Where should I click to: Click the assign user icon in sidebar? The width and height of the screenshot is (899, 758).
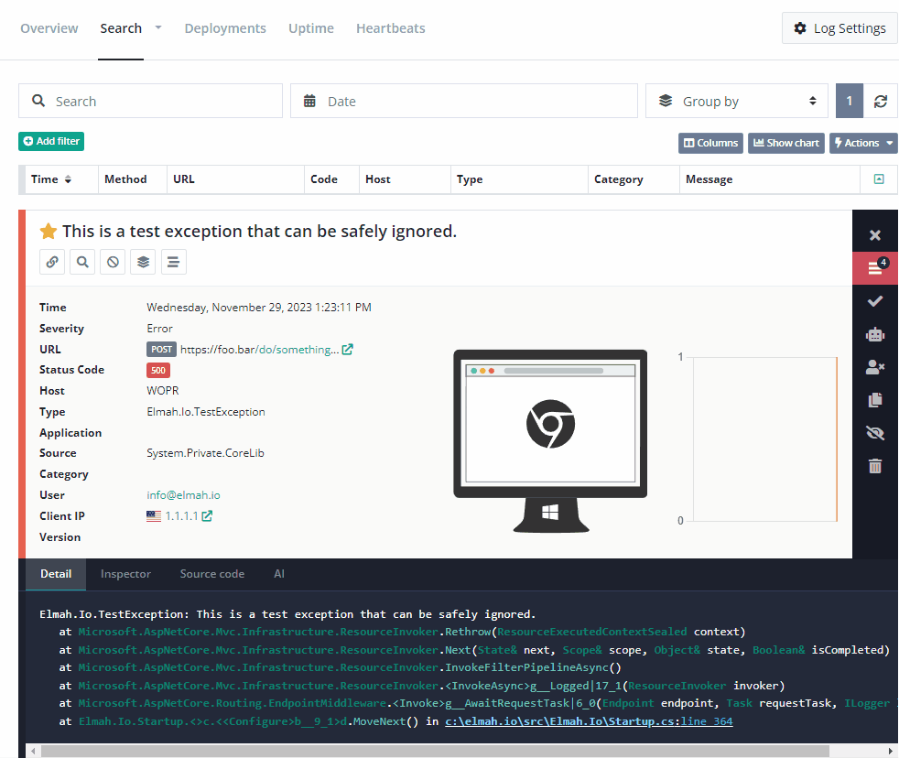click(875, 367)
